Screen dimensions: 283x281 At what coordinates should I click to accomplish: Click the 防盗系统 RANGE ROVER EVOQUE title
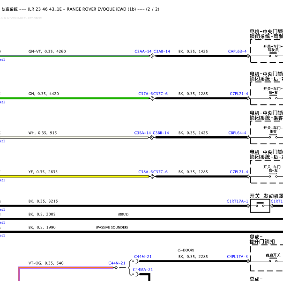click(x=80, y=9)
